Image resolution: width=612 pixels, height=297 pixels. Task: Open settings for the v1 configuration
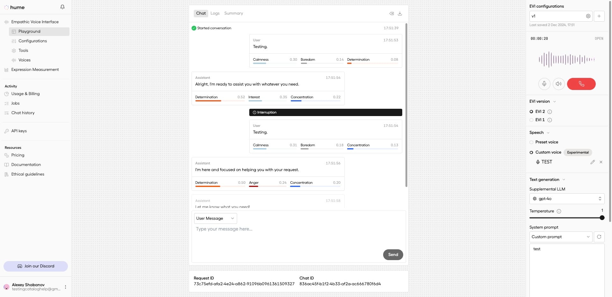tap(588, 16)
